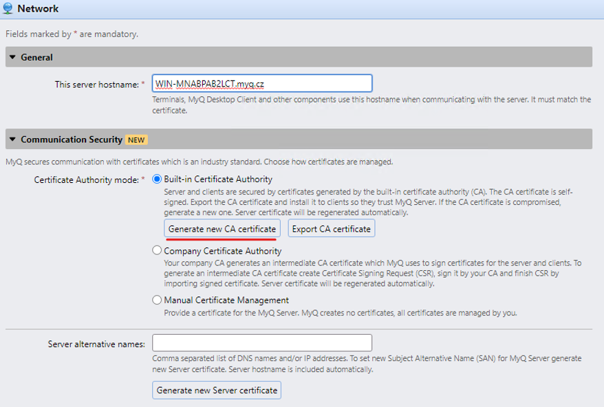Click Generate new Server certificate
This screenshot has height=407, width=604.
point(216,390)
